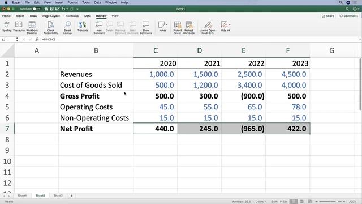This screenshot has width=362, height=204.
Task: Toggle the AutoSave switch
Action: point(36,9)
